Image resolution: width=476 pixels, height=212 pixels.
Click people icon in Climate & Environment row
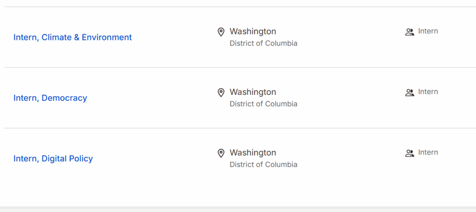[x=410, y=32]
